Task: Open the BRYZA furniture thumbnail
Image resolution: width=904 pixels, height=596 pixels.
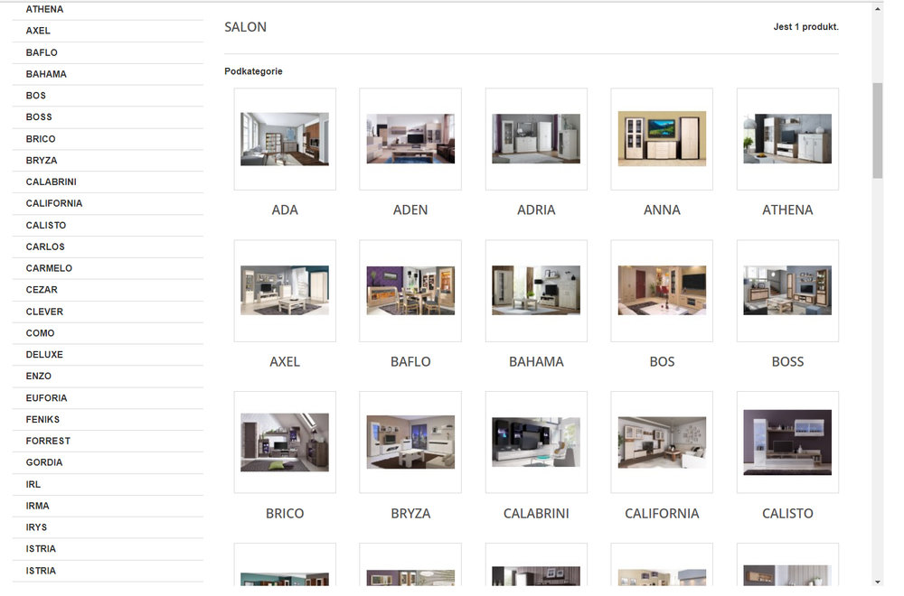Action: coord(410,442)
